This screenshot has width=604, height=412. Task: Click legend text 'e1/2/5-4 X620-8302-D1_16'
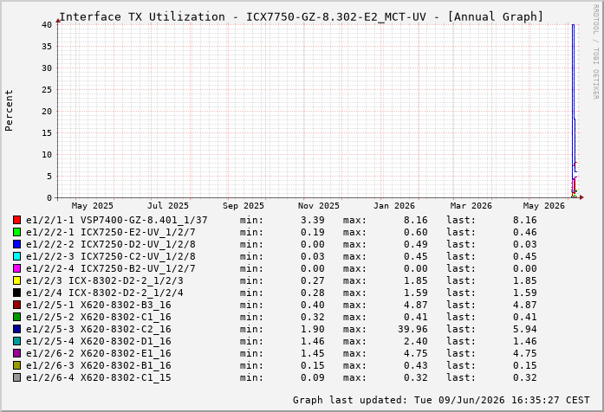pyautogui.click(x=99, y=341)
